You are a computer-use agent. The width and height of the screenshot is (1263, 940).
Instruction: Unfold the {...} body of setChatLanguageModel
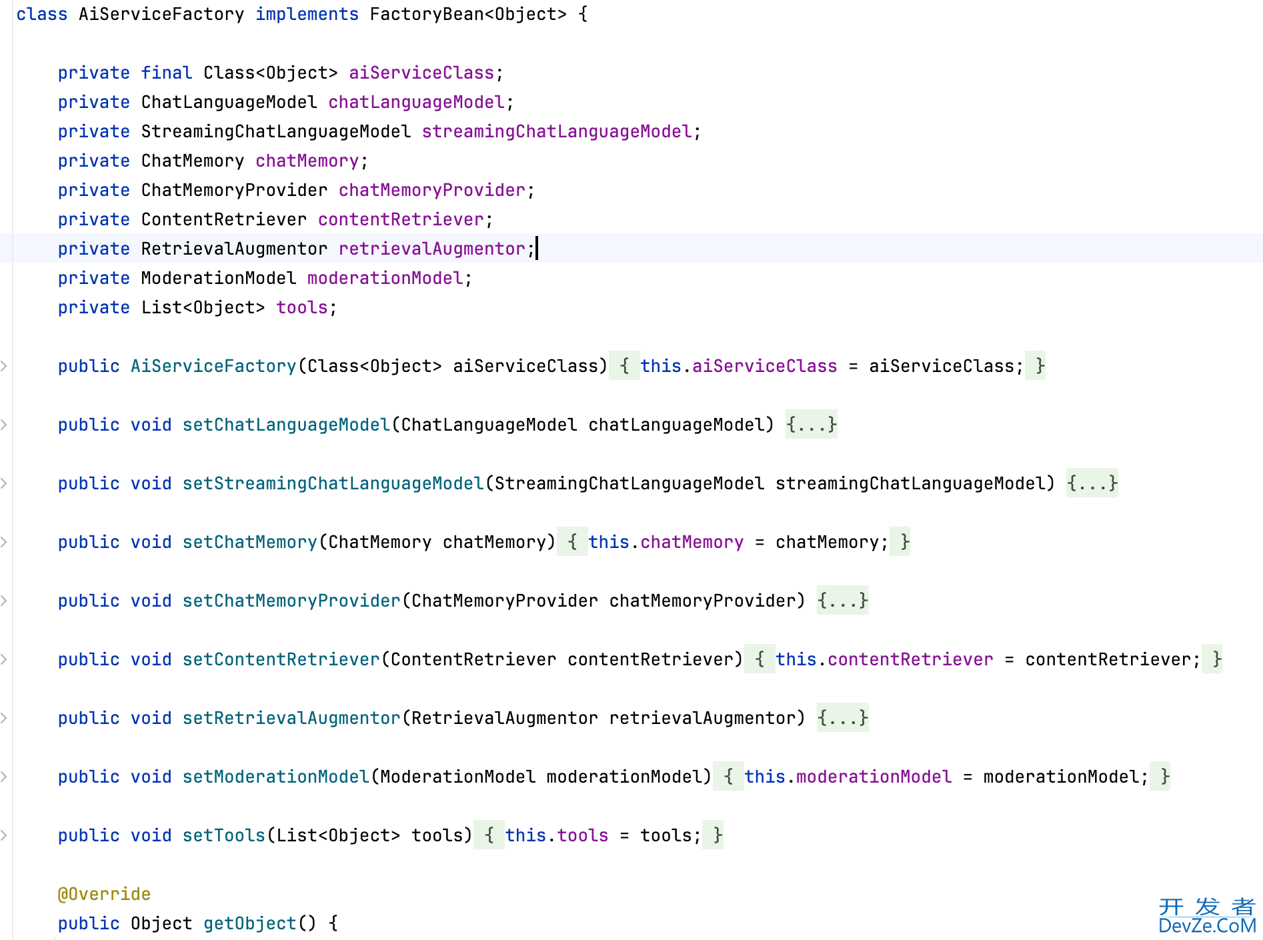(x=811, y=425)
